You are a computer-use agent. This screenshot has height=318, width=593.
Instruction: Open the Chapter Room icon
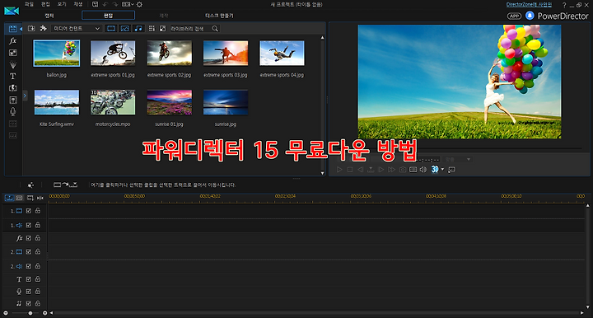[12, 124]
